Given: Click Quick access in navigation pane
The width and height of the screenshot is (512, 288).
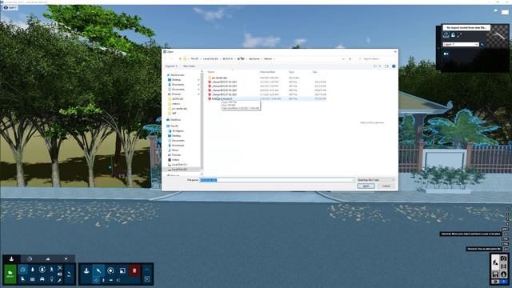Looking at the screenshot, I should pyautogui.click(x=177, y=75).
